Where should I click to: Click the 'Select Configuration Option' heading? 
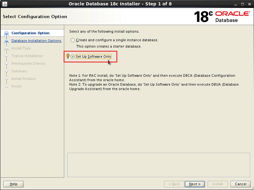35,16
